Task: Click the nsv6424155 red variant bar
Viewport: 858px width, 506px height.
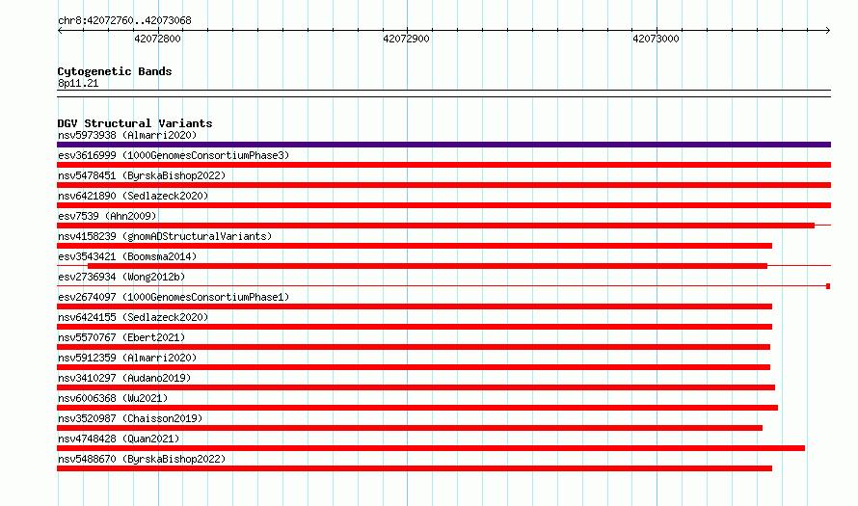Action: point(415,327)
